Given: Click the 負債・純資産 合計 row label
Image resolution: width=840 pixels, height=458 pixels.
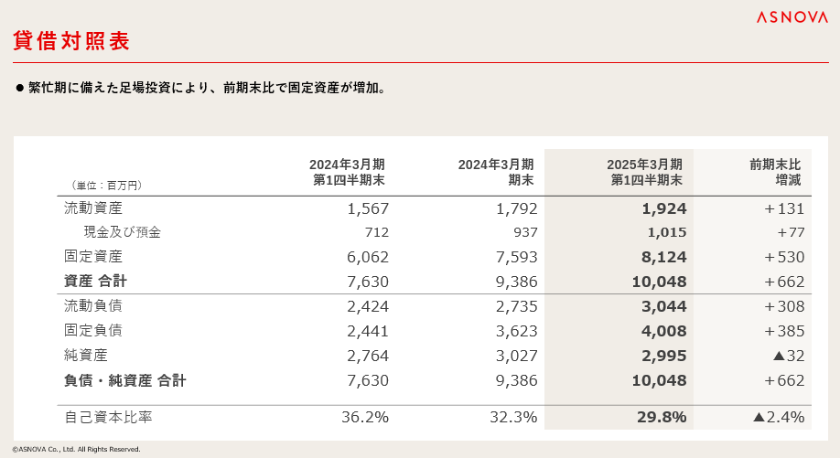Looking at the screenshot, I should coord(124,380).
